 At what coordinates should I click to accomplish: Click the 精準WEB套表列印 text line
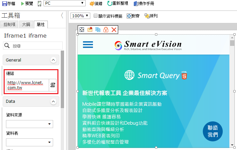pos(101,136)
